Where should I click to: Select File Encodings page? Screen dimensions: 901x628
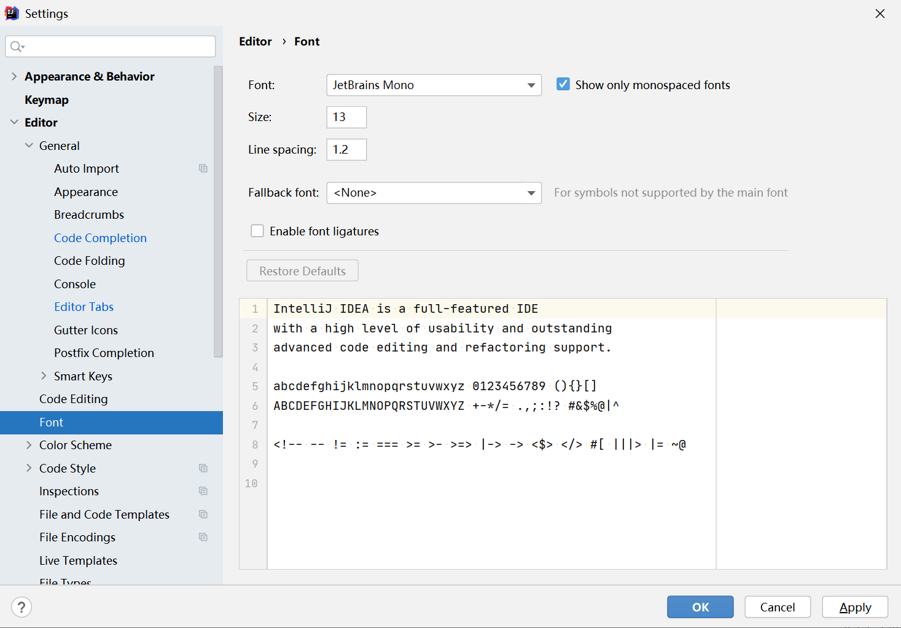pyautogui.click(x=77, y=537)
